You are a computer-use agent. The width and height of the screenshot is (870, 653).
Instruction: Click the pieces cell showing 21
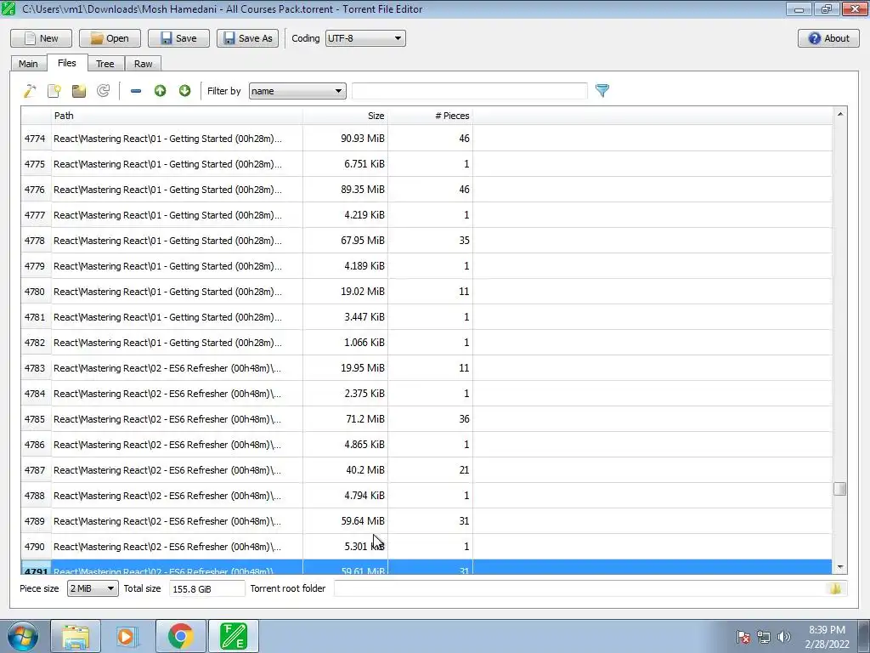click(430, 470)
